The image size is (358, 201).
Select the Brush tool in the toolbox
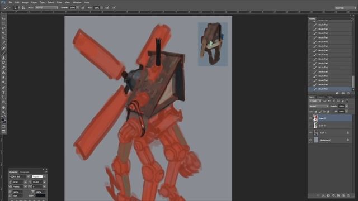[x=3, y=53]
